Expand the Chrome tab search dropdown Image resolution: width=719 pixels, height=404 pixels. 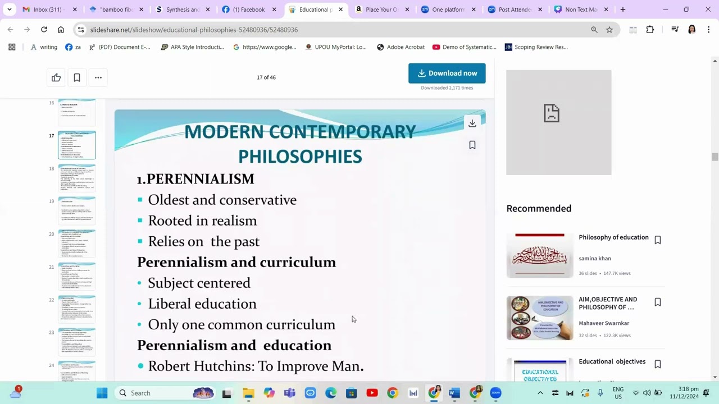tap(10, 10)
